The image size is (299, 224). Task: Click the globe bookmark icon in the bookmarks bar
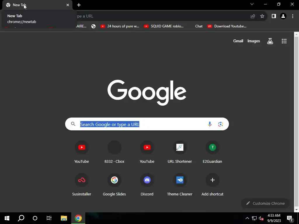tap(93, 26)
